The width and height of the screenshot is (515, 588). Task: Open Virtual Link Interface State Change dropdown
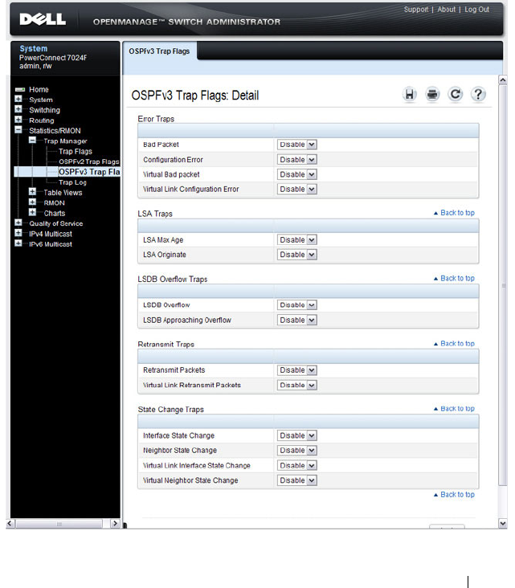pos(297,465)
